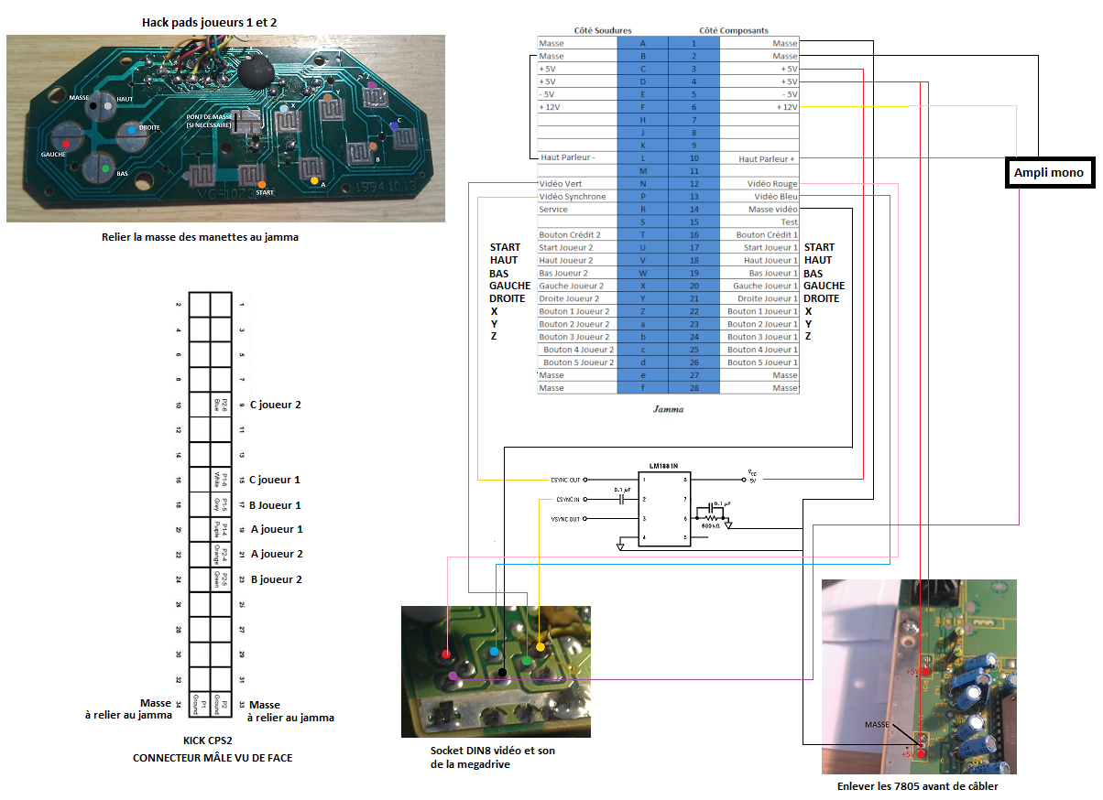This screenshot has width=1103, height=800.
Task: Click the LM1881N chip symbol
Action: 663,509
